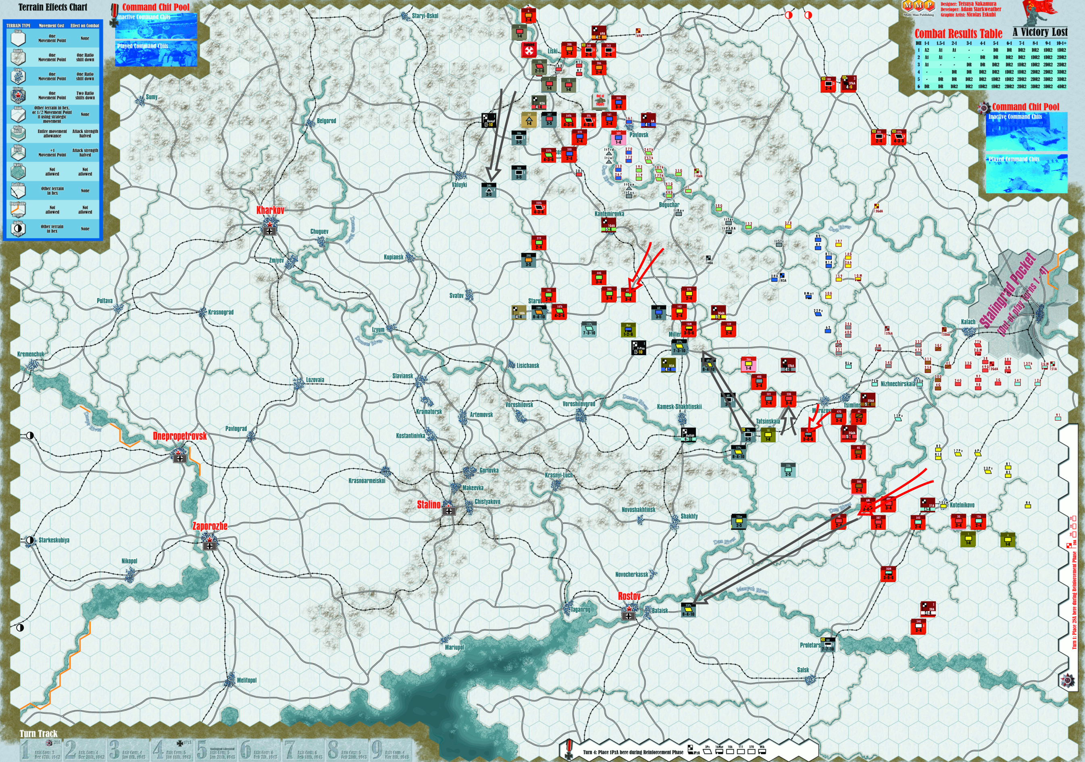Click the Kharkov victory city star
The height and width of the screenshot is (762, 1085).
click(270, 225)
